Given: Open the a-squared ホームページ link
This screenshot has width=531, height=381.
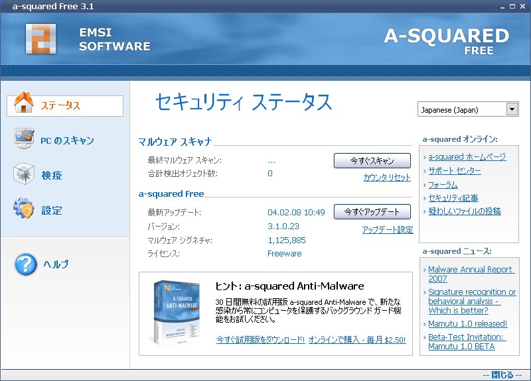Looking at the screenshot, I should coord(467,157).
